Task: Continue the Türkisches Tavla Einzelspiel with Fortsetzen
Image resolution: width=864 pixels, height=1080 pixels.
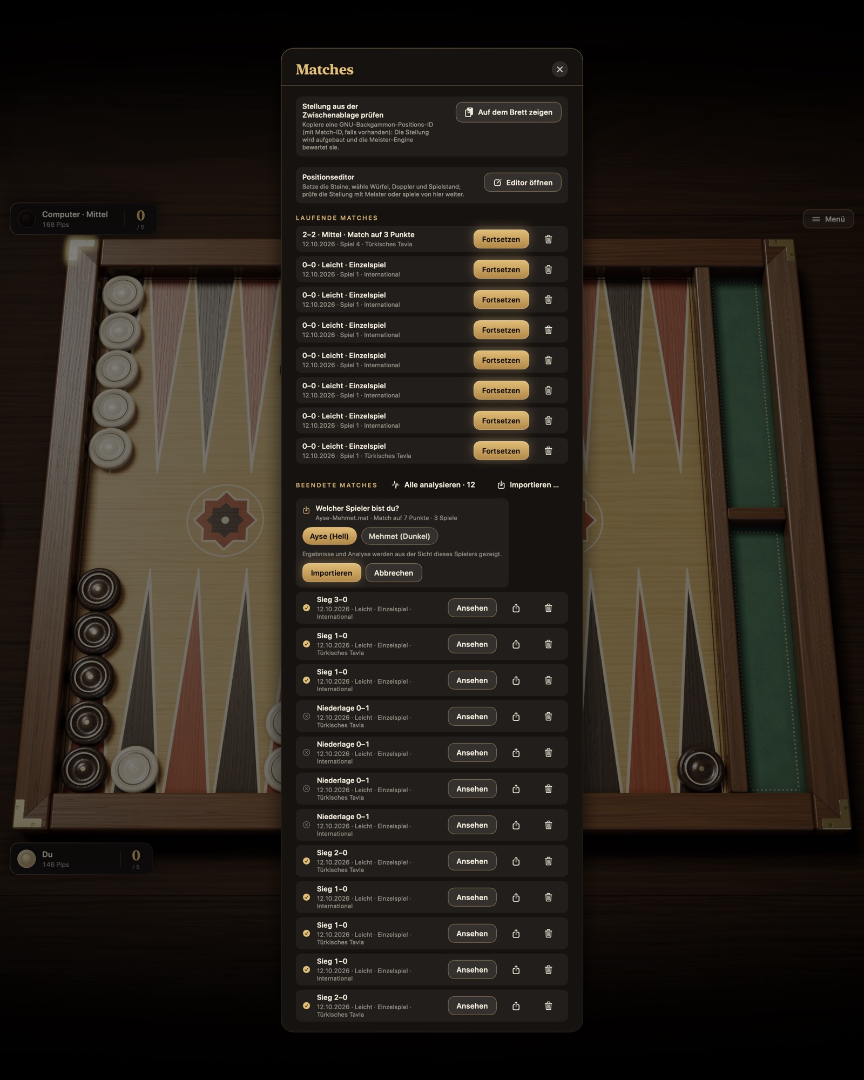Action: click(x=501, y=451)
